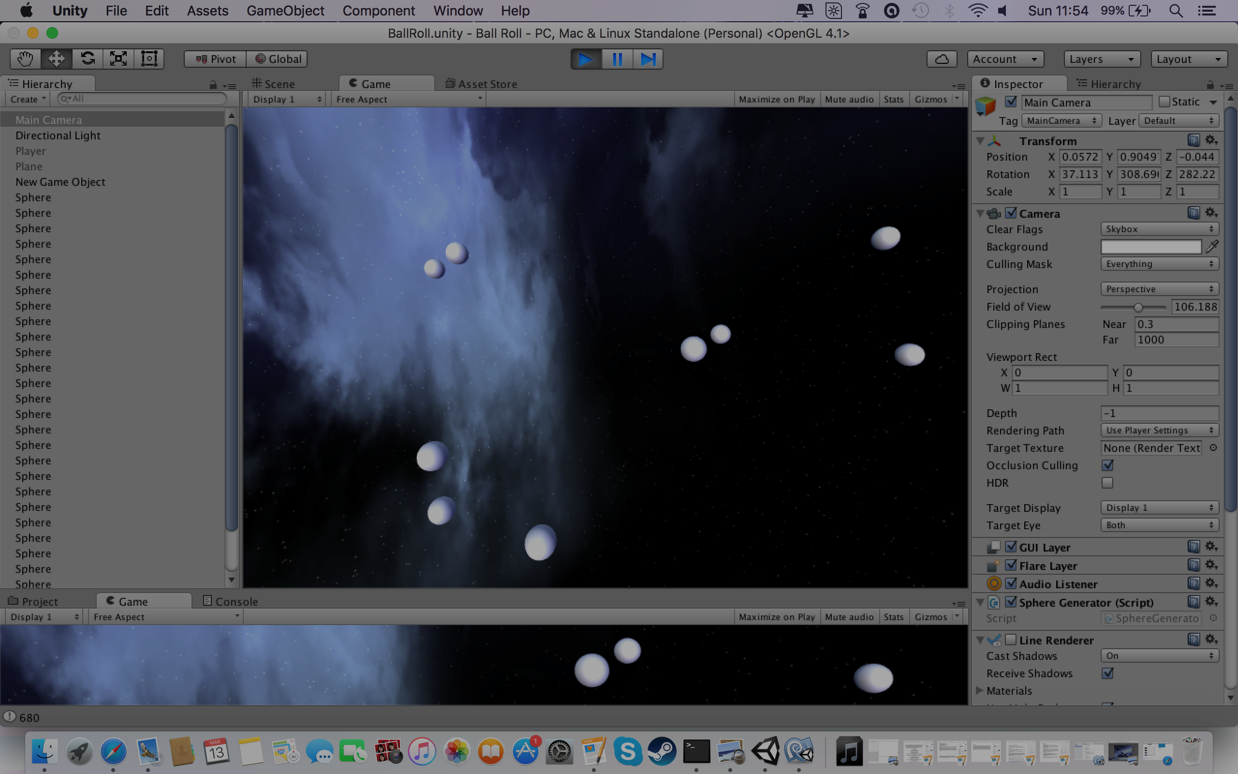Adjust the Field of View slider
The image size is (1238, 774).
pyautogui.click(x=1138, y=307)
